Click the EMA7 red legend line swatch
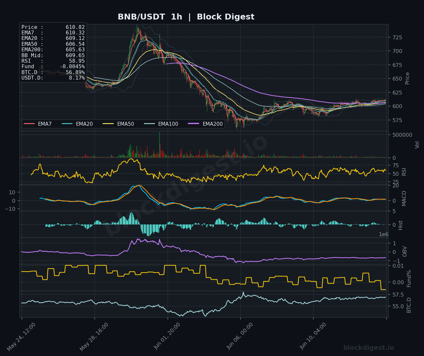Screen dimensions: 424x356 [x=29, y=124]
